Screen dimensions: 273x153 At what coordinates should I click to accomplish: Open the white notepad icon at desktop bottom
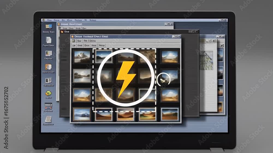[x=48, y=119]
